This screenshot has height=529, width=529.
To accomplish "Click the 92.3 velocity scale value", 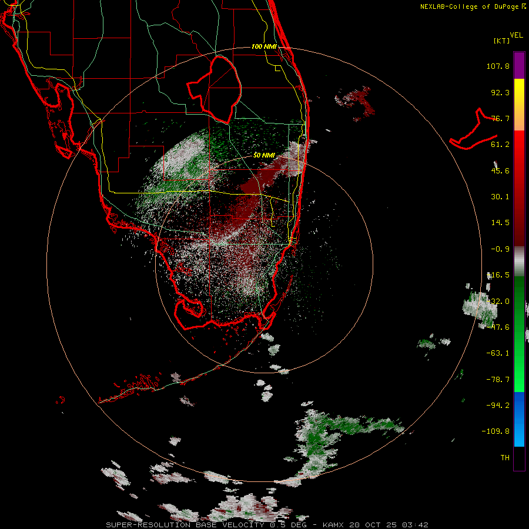I will [x=500, y=92].
